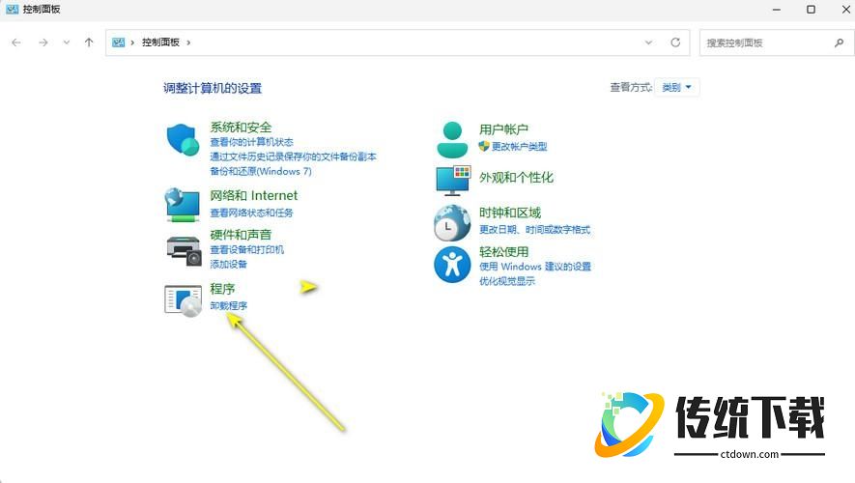The height and width of the screenshot is (483, 855).
Task: Click 备份和还原(Windows 7) link
Action: 261,171
